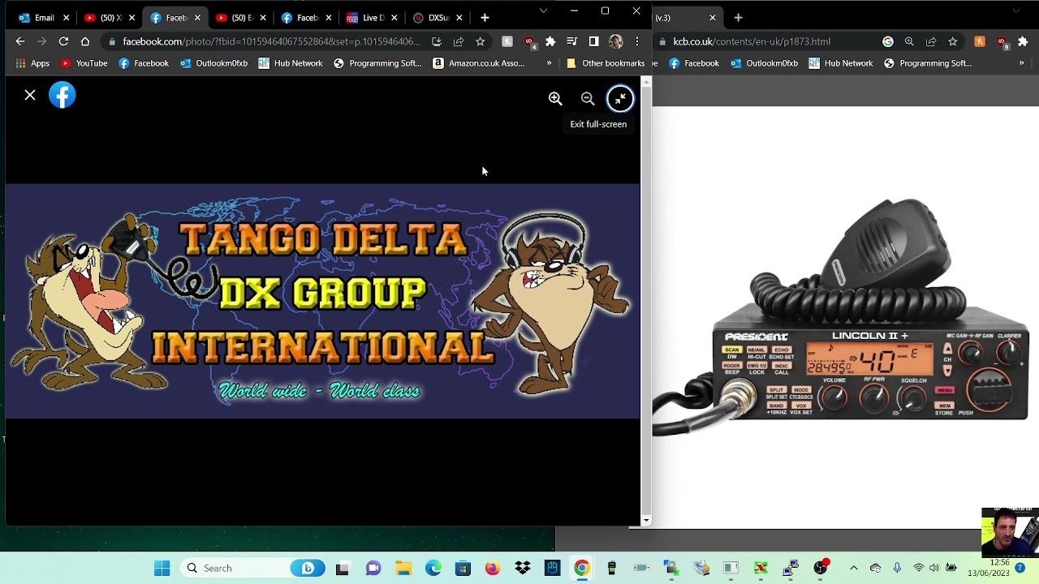The image size is (1039, 584).
Task: Open Facebook bookmark in left browser
Action: pos(144,63)
